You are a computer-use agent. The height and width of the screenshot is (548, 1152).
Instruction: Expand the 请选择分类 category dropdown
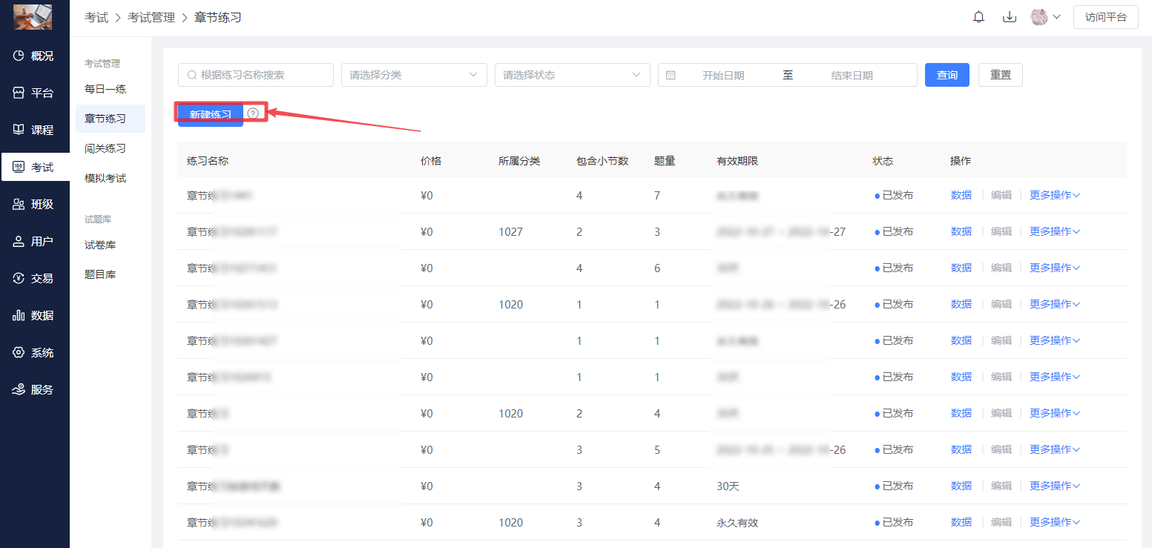(413, 75)
